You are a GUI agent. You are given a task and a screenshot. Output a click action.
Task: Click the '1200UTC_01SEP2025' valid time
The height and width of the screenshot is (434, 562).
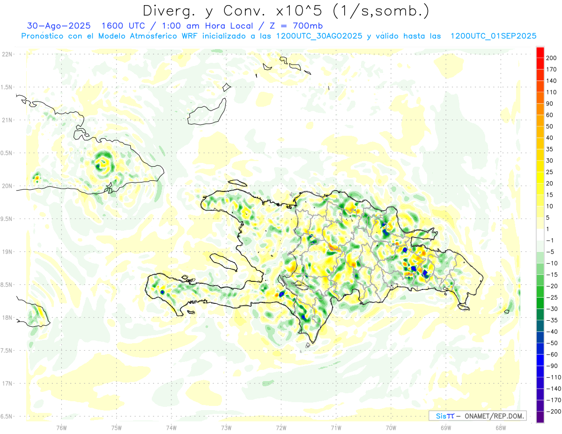tap(493, 36)
